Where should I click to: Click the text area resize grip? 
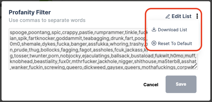click(x=195, y=66)
